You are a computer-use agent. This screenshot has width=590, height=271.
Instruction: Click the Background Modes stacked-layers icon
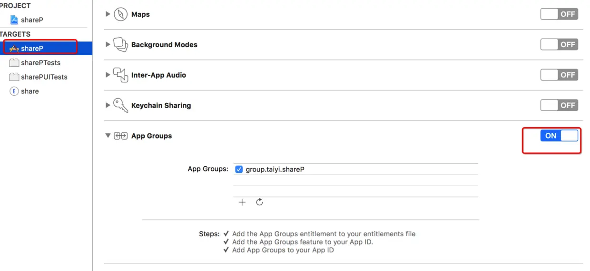(x=120, y=44)
